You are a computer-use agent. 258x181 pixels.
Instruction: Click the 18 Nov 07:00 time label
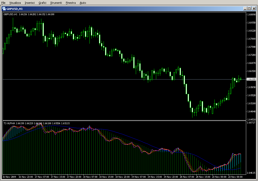coord(90,177)
